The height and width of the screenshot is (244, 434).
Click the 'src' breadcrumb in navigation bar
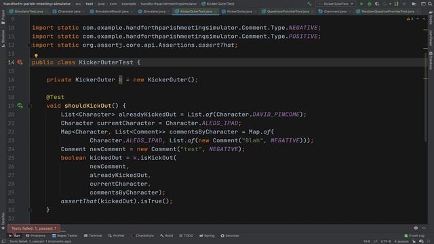(79, 4)
